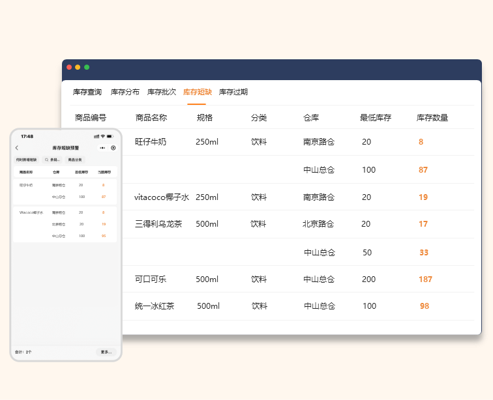Click stock quantity 19 for vitacoco椰子水
The width and height of the screenshot is (493, 400).
(423, 197)
